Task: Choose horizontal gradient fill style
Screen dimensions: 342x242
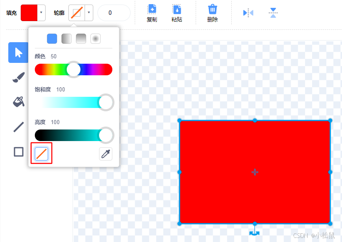Action: 66,39
